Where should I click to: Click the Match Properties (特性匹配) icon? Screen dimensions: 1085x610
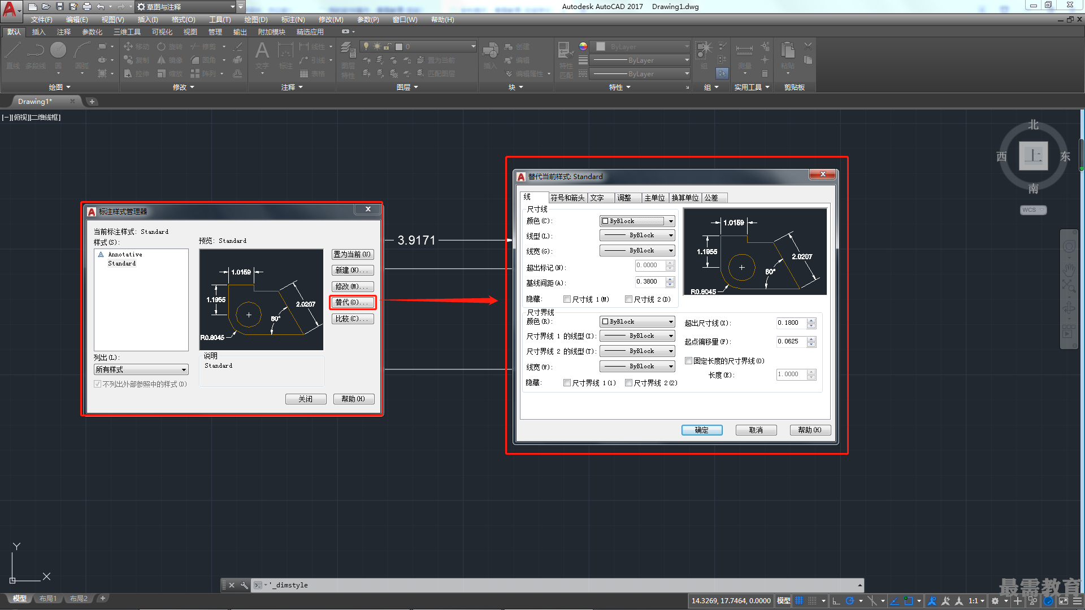coord(566,60)
